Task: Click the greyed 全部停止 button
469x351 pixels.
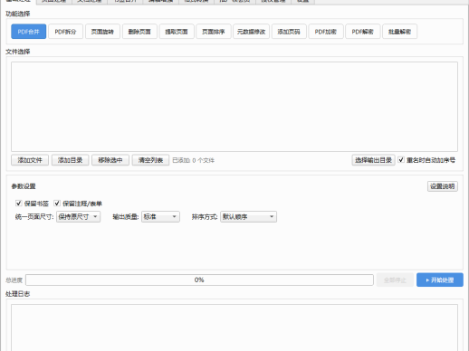Action: coord(395,280)
